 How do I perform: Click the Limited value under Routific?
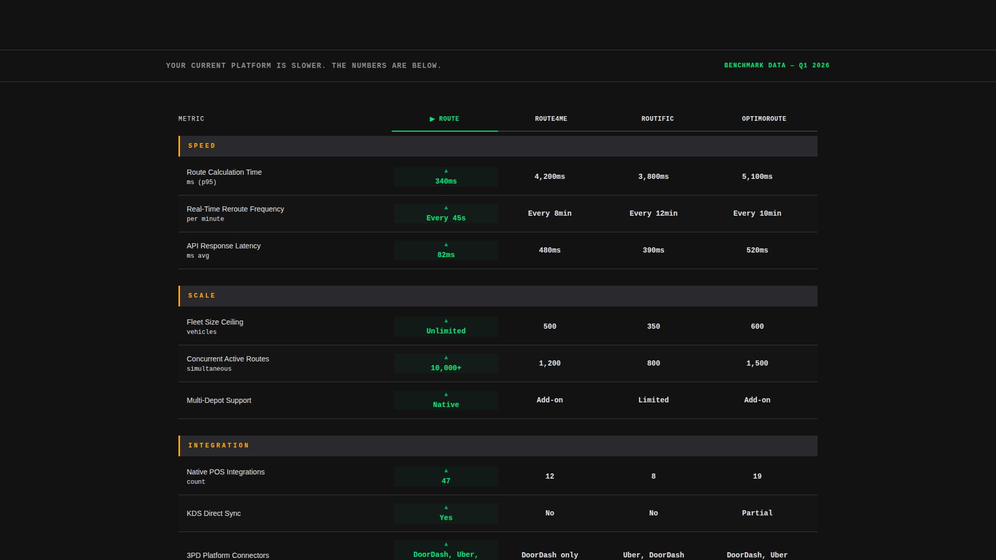[x=654, y=400]
